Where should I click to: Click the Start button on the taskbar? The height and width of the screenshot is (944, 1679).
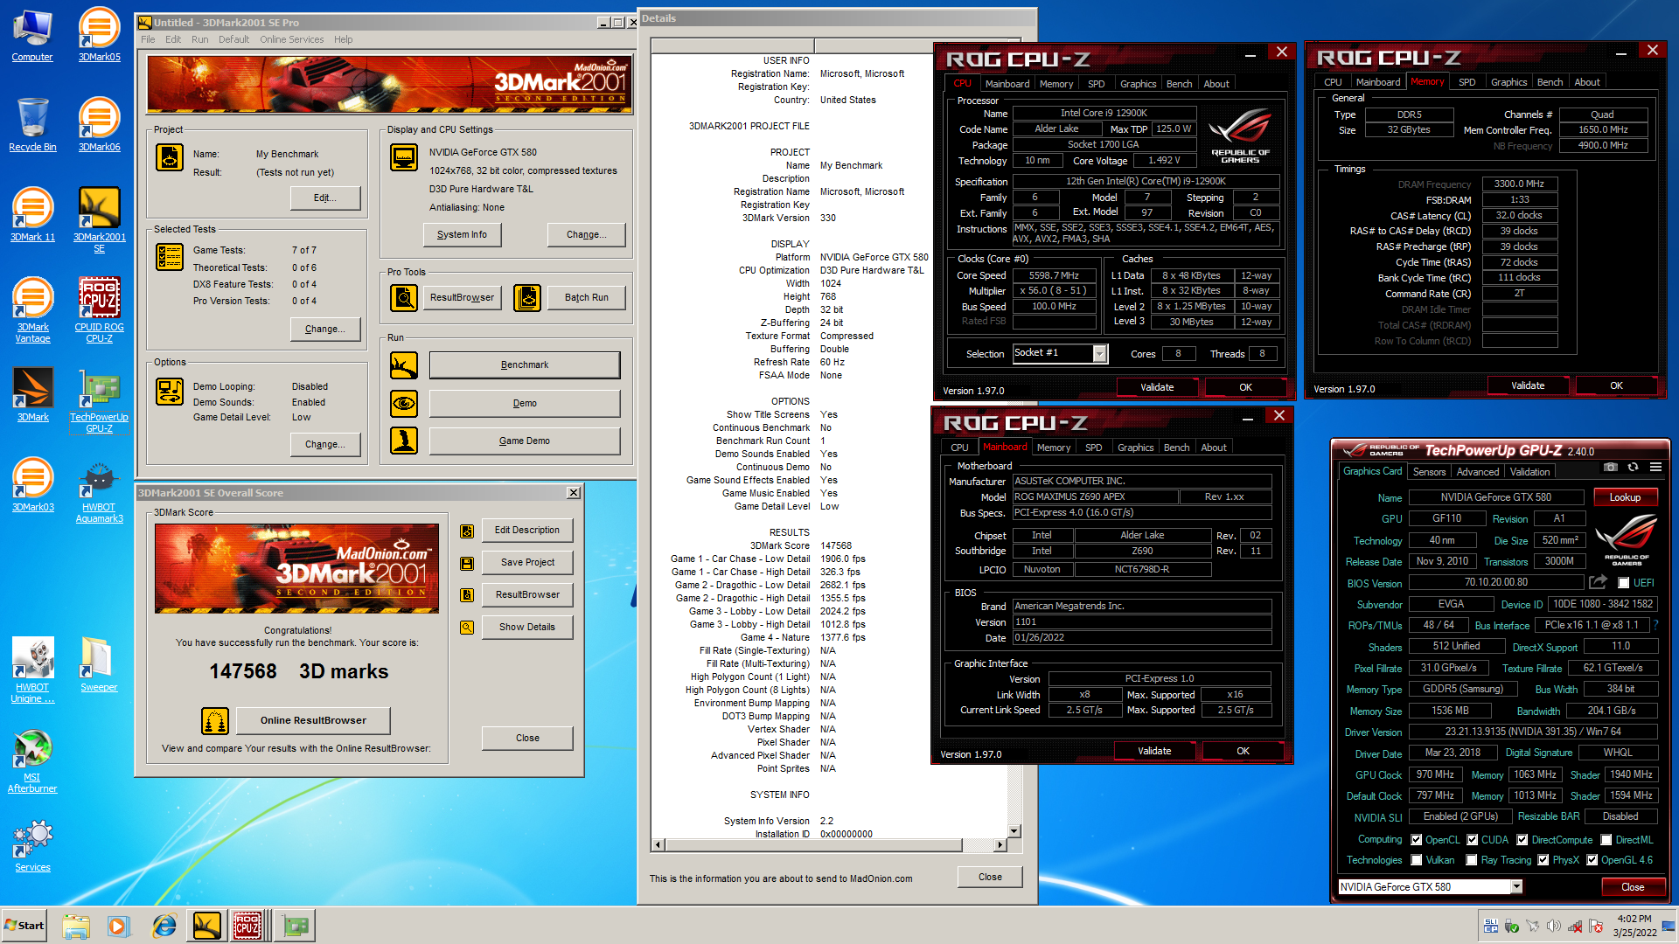click(24, 926)
